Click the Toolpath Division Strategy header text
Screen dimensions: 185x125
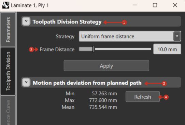[x=67, y=22]
